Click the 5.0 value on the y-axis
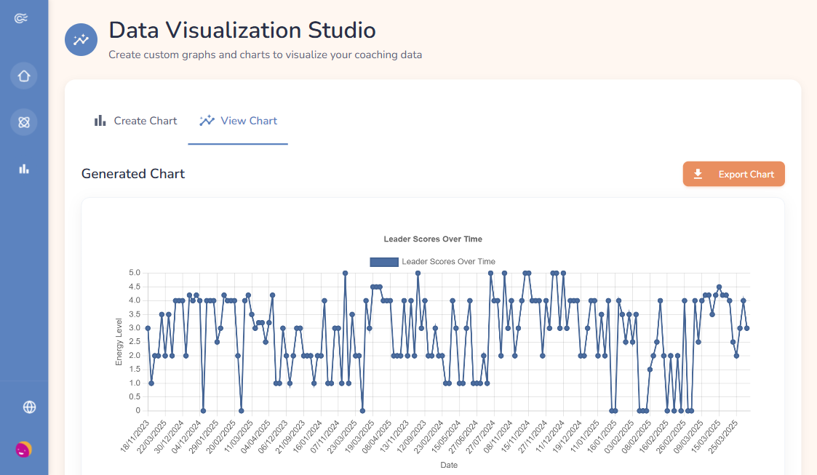The height and width of the screenshot is (475, 817). [x=135, y=273]
